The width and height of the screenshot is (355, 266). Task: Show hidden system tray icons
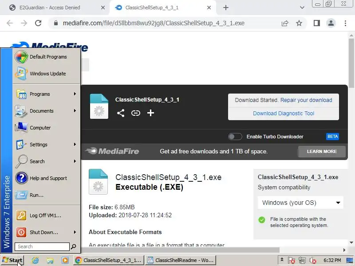(282, 260)
